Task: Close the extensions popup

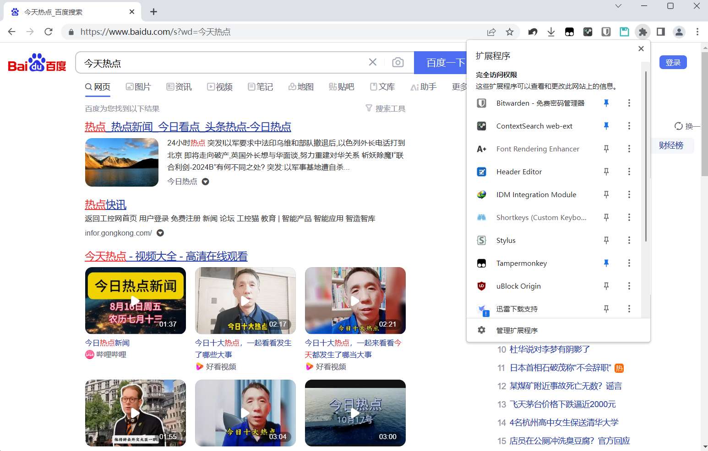Action: [641, 48]
